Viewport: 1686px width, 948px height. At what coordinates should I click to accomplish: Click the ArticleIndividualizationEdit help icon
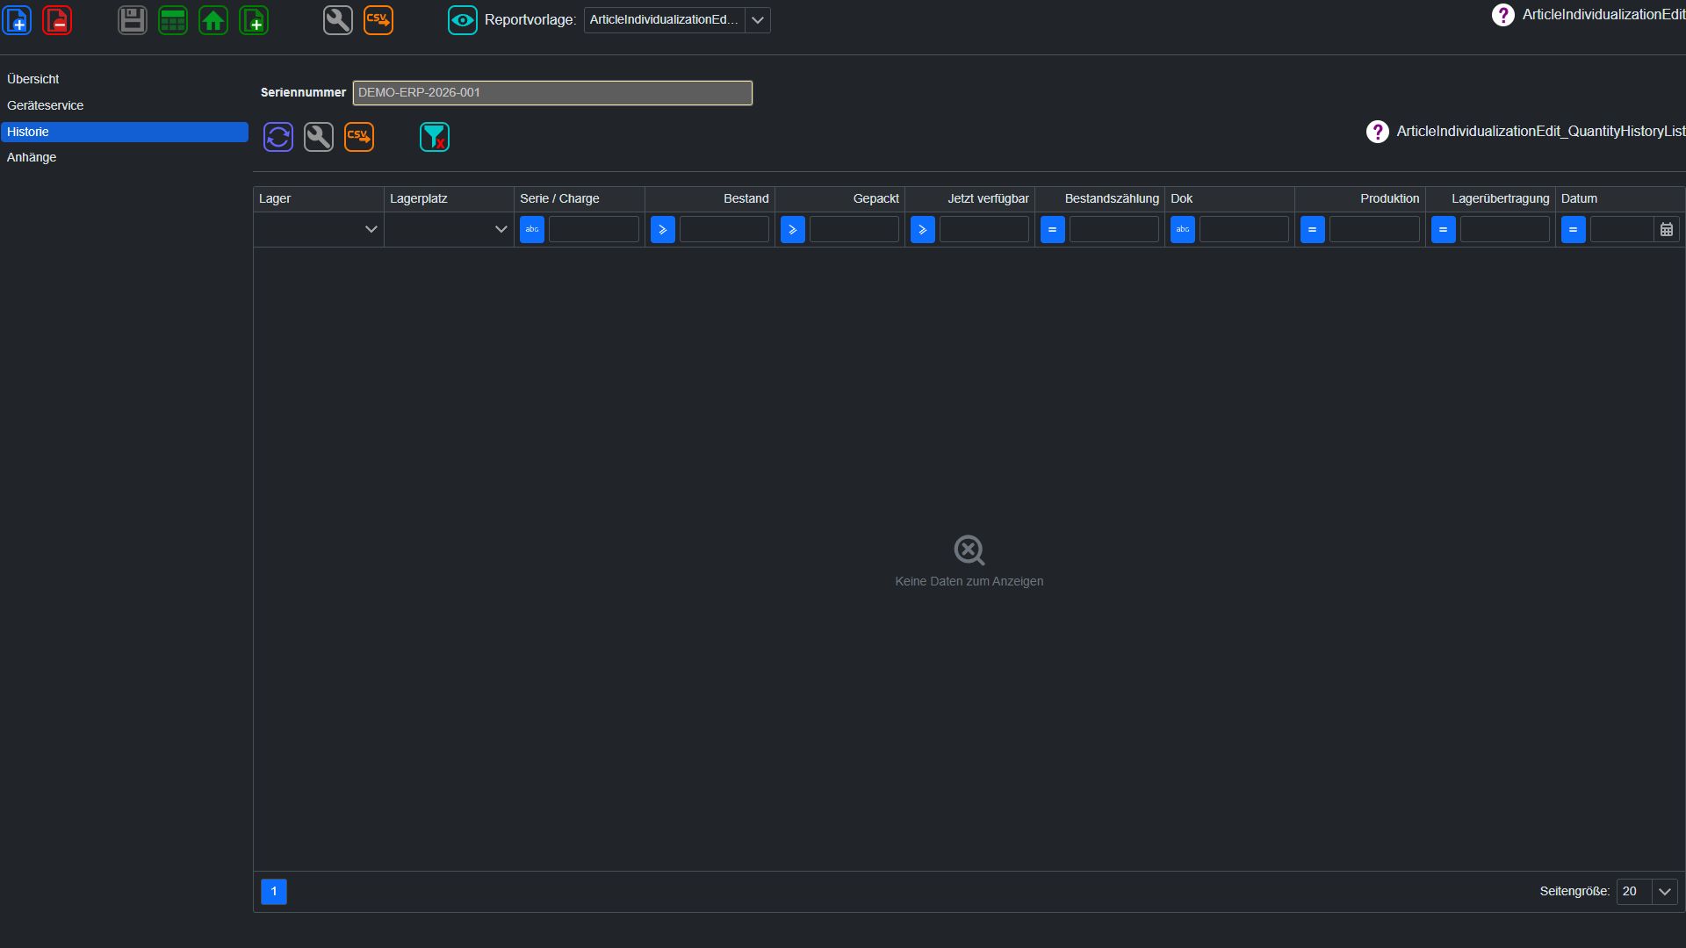click(1503, 15)
